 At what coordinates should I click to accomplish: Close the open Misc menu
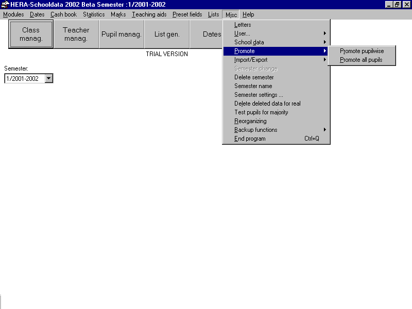tap(231, 15)
